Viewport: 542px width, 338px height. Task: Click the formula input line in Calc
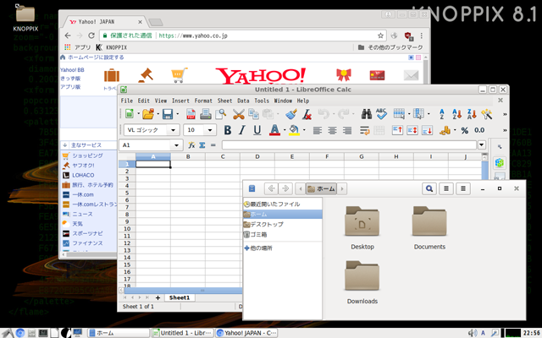350,145
